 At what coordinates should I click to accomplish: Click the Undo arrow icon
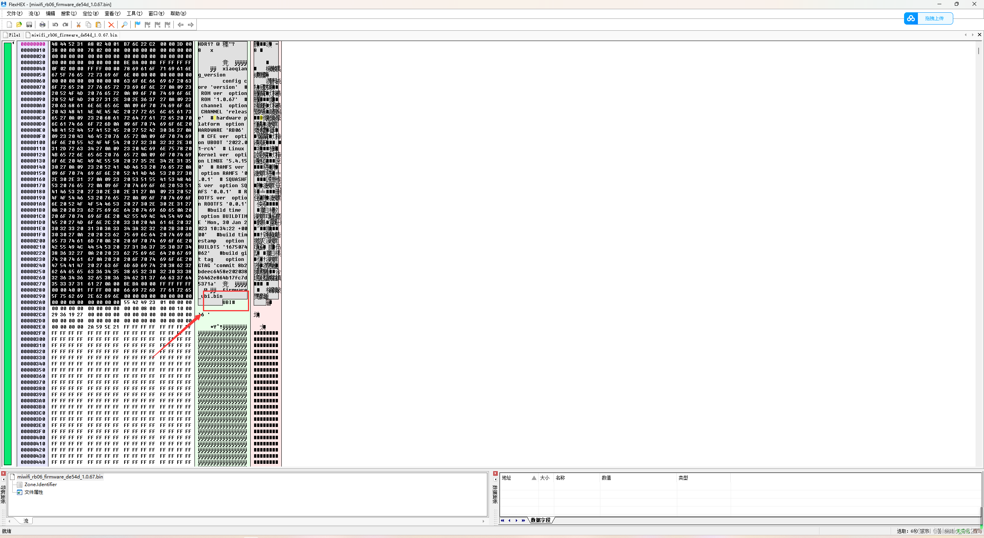pyautogui.click(x=55, y=25)
